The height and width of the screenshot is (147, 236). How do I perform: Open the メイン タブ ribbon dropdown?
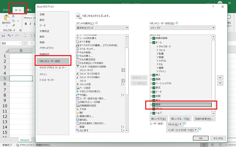(x=182, y=28)
